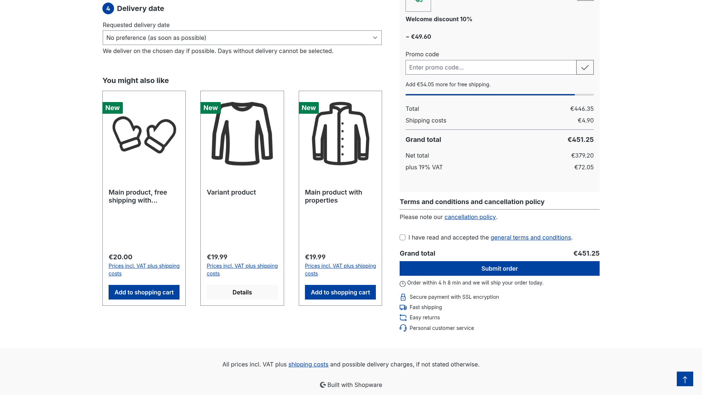Open the Requested delivery date dropdown
Screen dimensions: 702x395
pos(242,38)
